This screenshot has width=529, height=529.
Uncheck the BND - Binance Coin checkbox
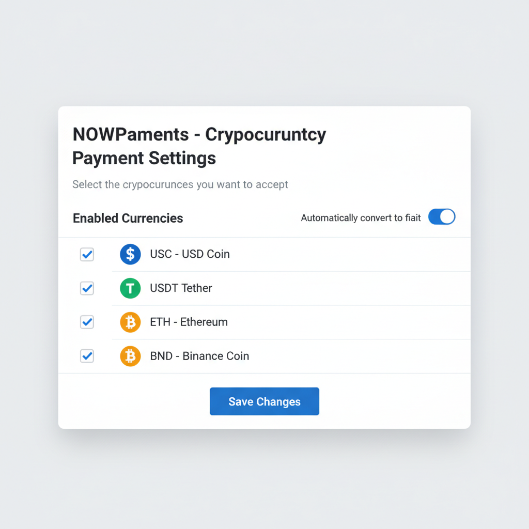click(x=87, y=356)
